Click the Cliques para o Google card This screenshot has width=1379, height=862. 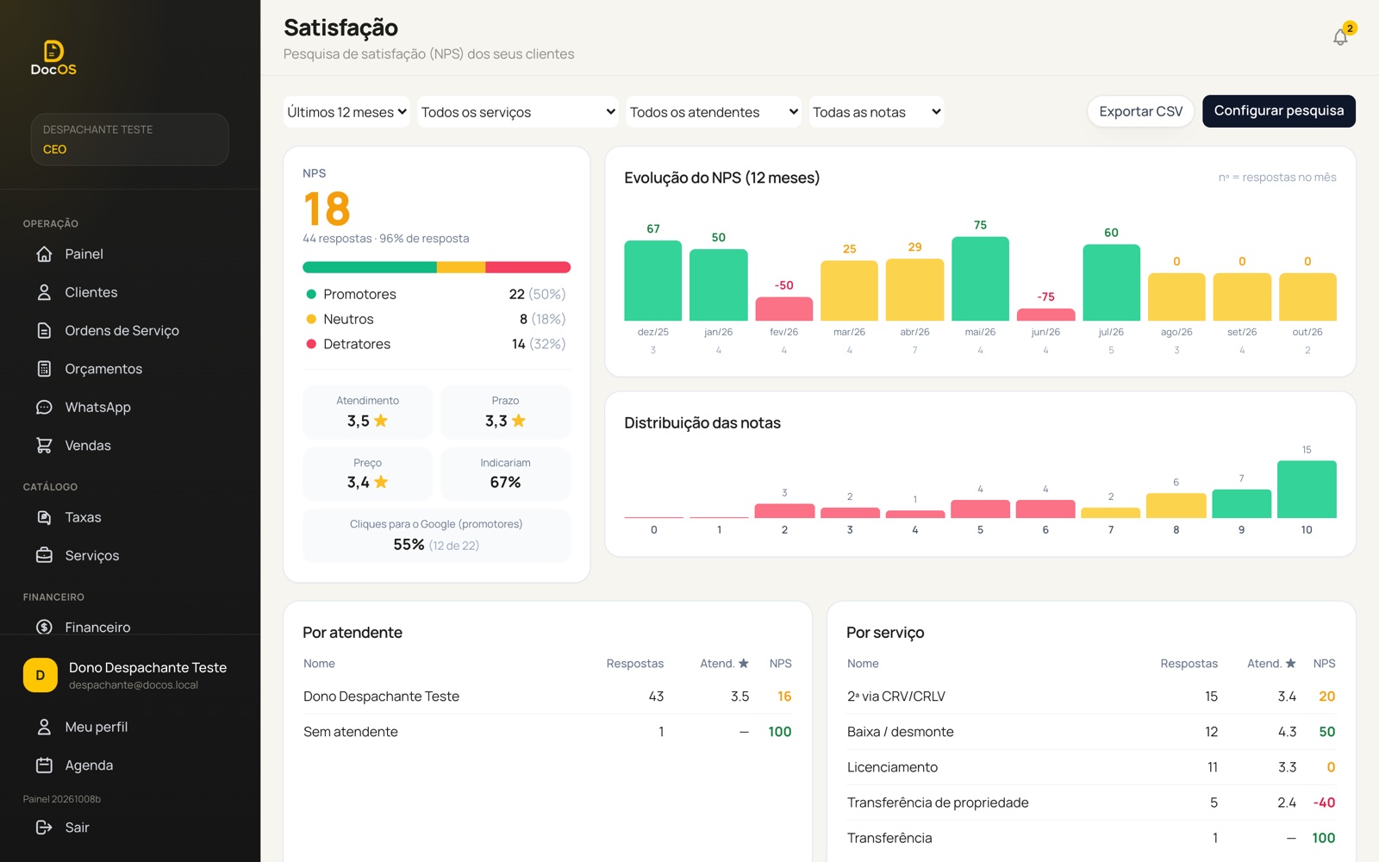(x=436, y=535)
